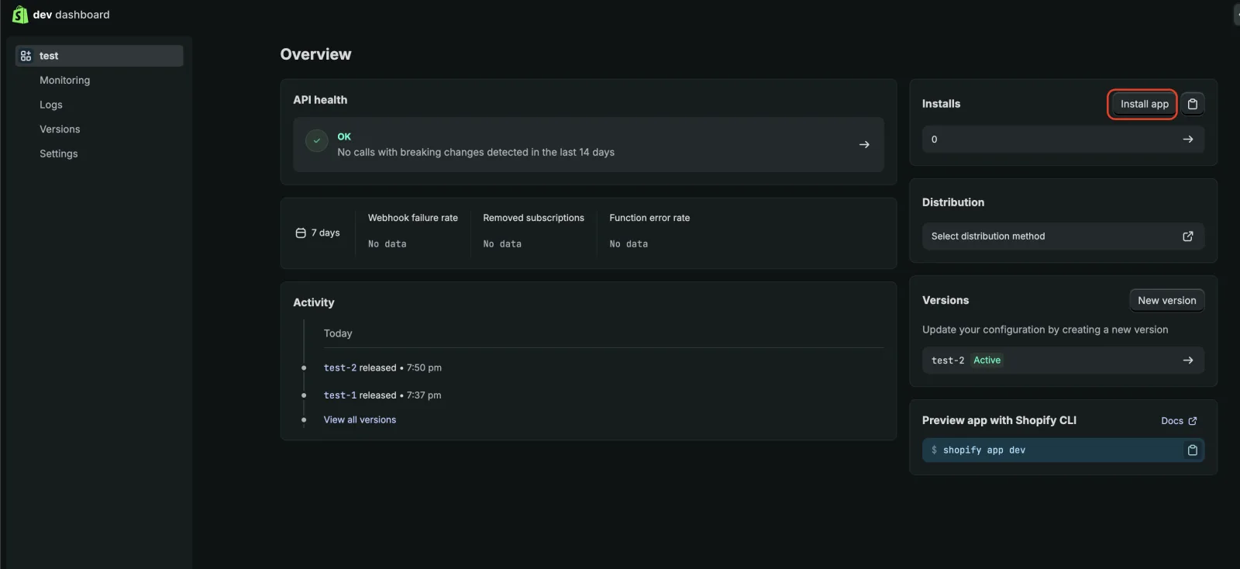Click the arrow in the API health OK row
1240x569 pixels.
(x=864, y=145)
